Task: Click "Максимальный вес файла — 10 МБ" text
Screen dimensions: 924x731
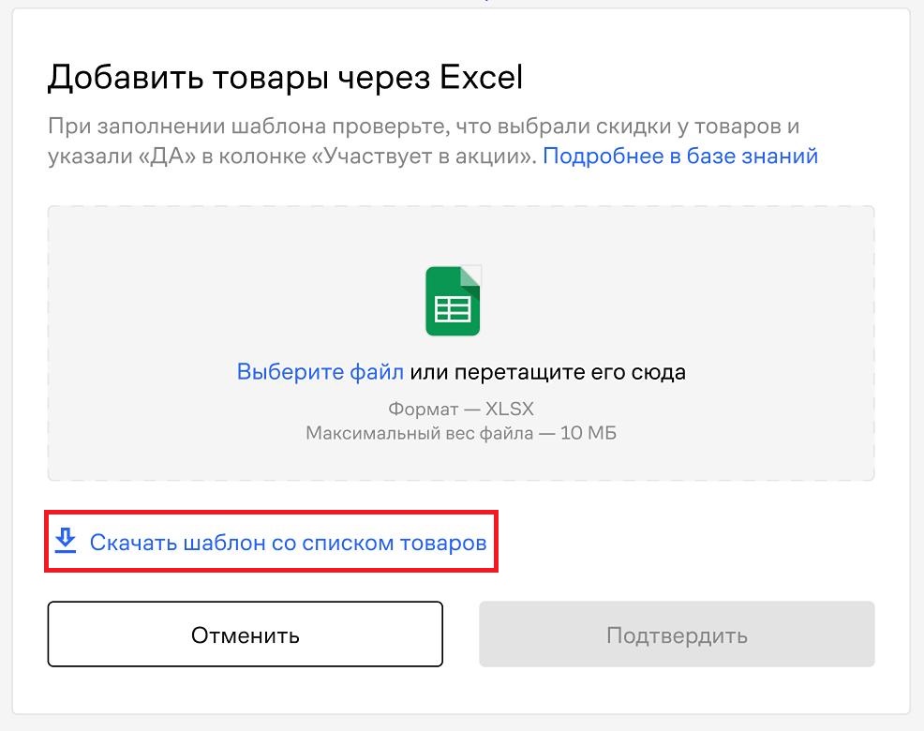Action: [461, 433]
